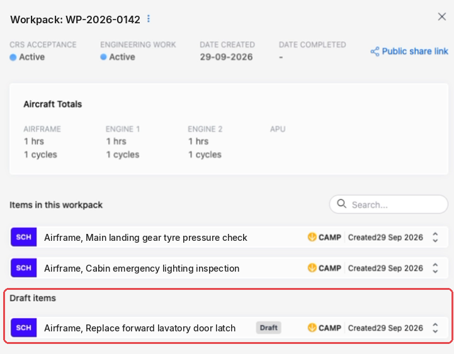Click the Date Completed dash value
The image size is (454, 354).
(281, 57)
